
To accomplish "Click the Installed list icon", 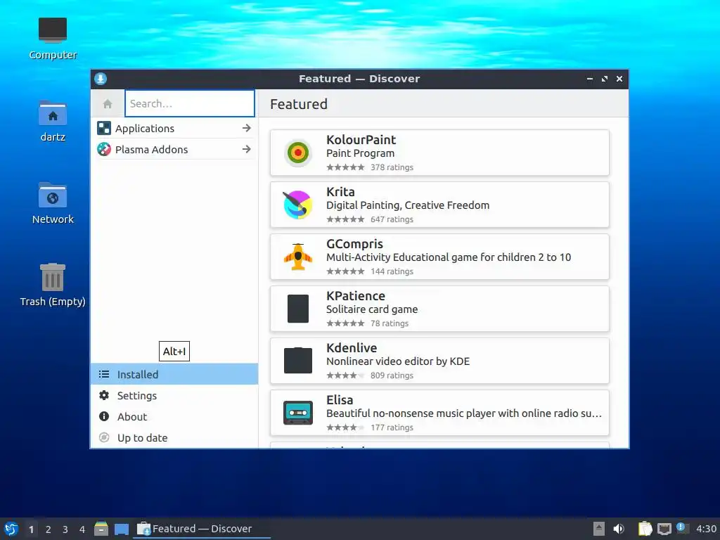I will pyautogui.click(x=104, y=374).
